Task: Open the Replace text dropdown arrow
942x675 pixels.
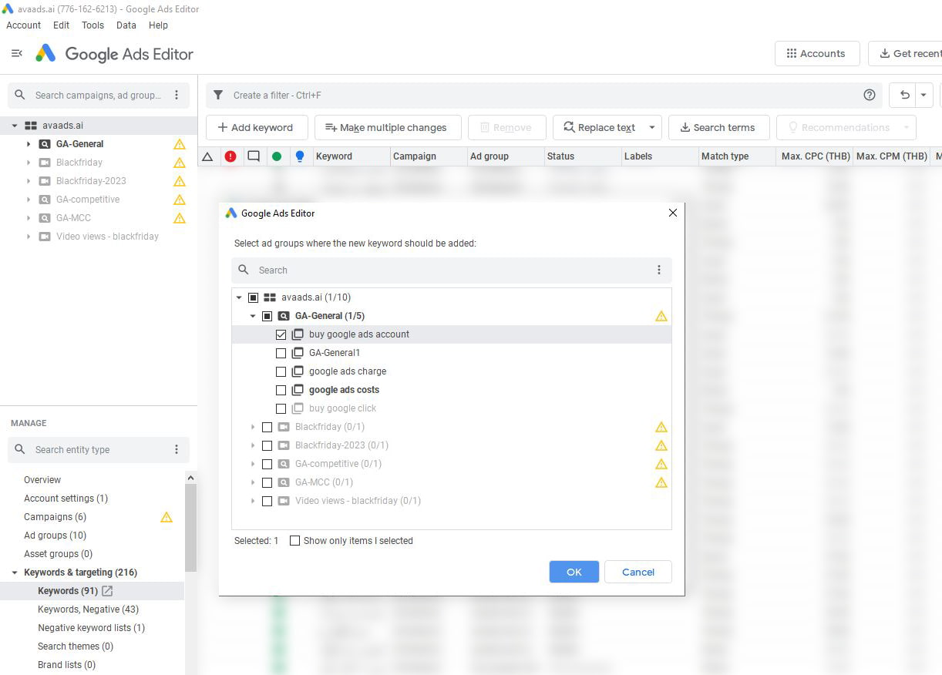Action: pyautogui.click(x=652, y=128)
